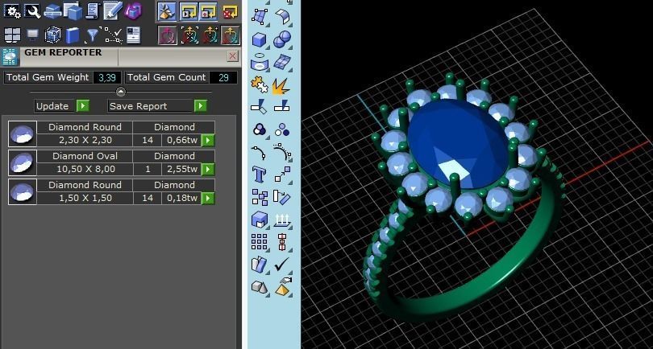Click the four-viewport layout icon

point(12,35)
